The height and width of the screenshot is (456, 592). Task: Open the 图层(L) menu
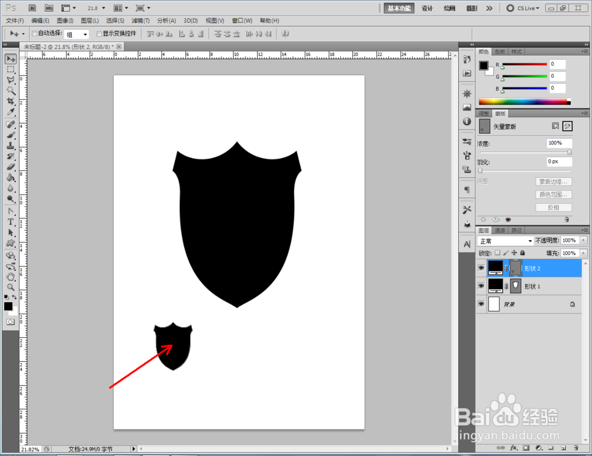pyautogui.click(x=90, y=21)
